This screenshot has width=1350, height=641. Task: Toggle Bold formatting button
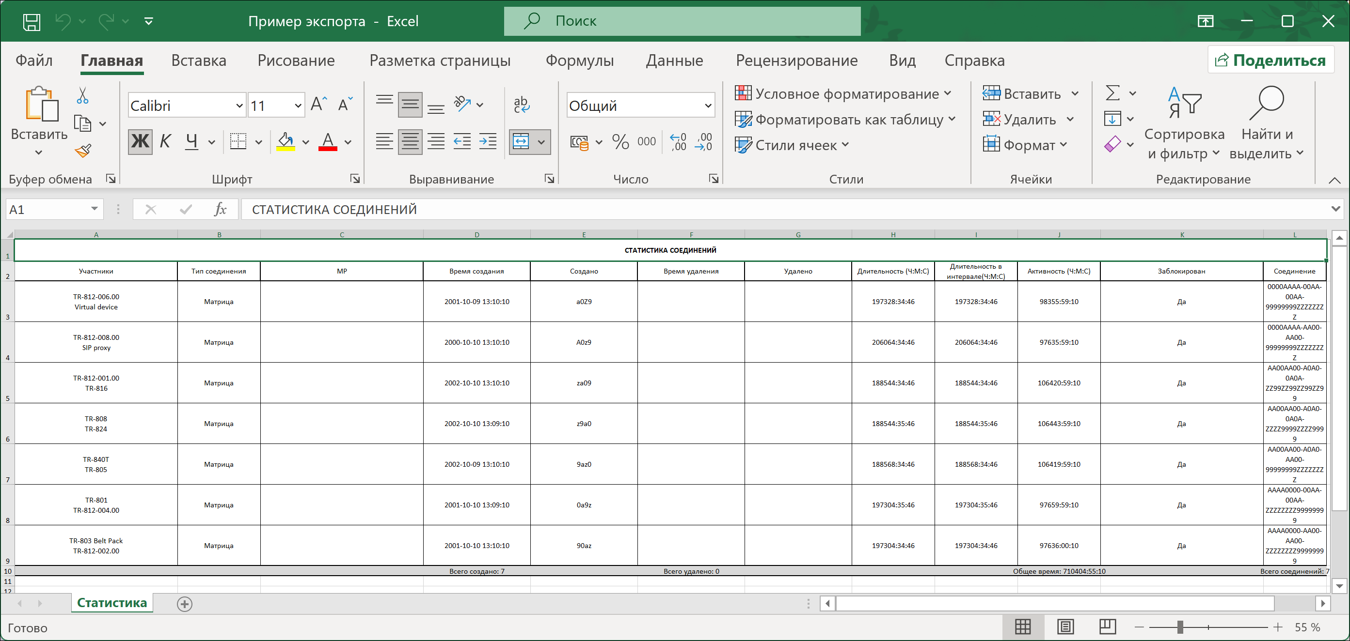tap(140, 141)
